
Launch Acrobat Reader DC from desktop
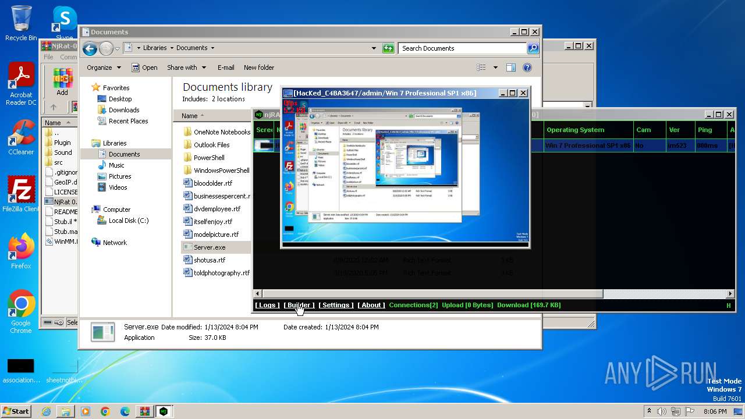pos(21,84)
